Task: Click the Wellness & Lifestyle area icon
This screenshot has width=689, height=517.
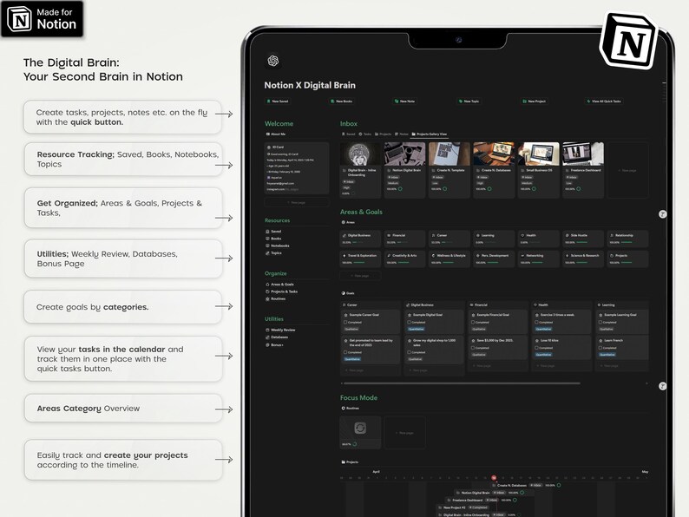Action: pyautogui.click(x=433, y=255)
